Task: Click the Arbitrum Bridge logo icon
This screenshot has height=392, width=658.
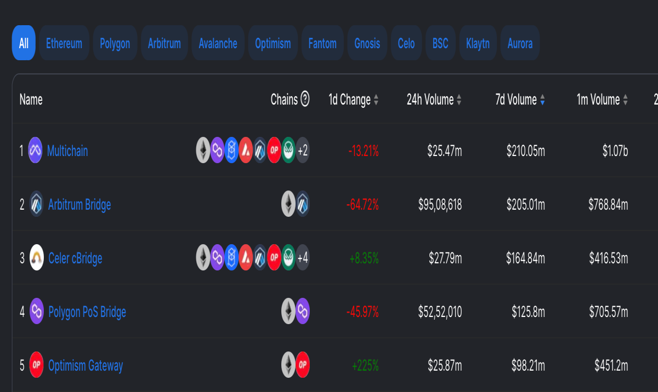Action: point(36,204)
